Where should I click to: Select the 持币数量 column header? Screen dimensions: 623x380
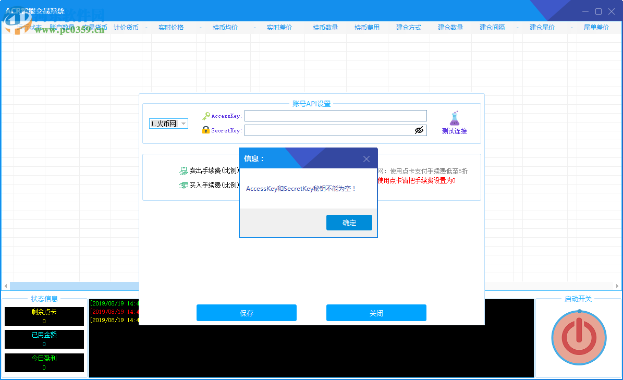point(325,27)
